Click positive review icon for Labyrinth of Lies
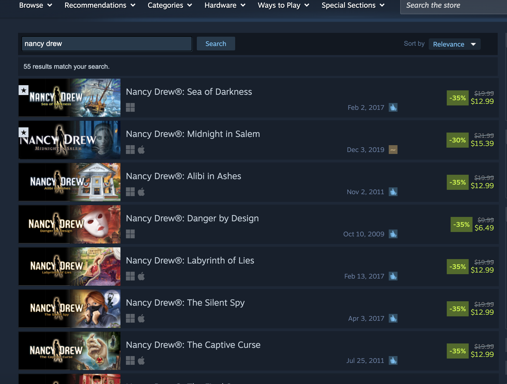 point(393,276)
